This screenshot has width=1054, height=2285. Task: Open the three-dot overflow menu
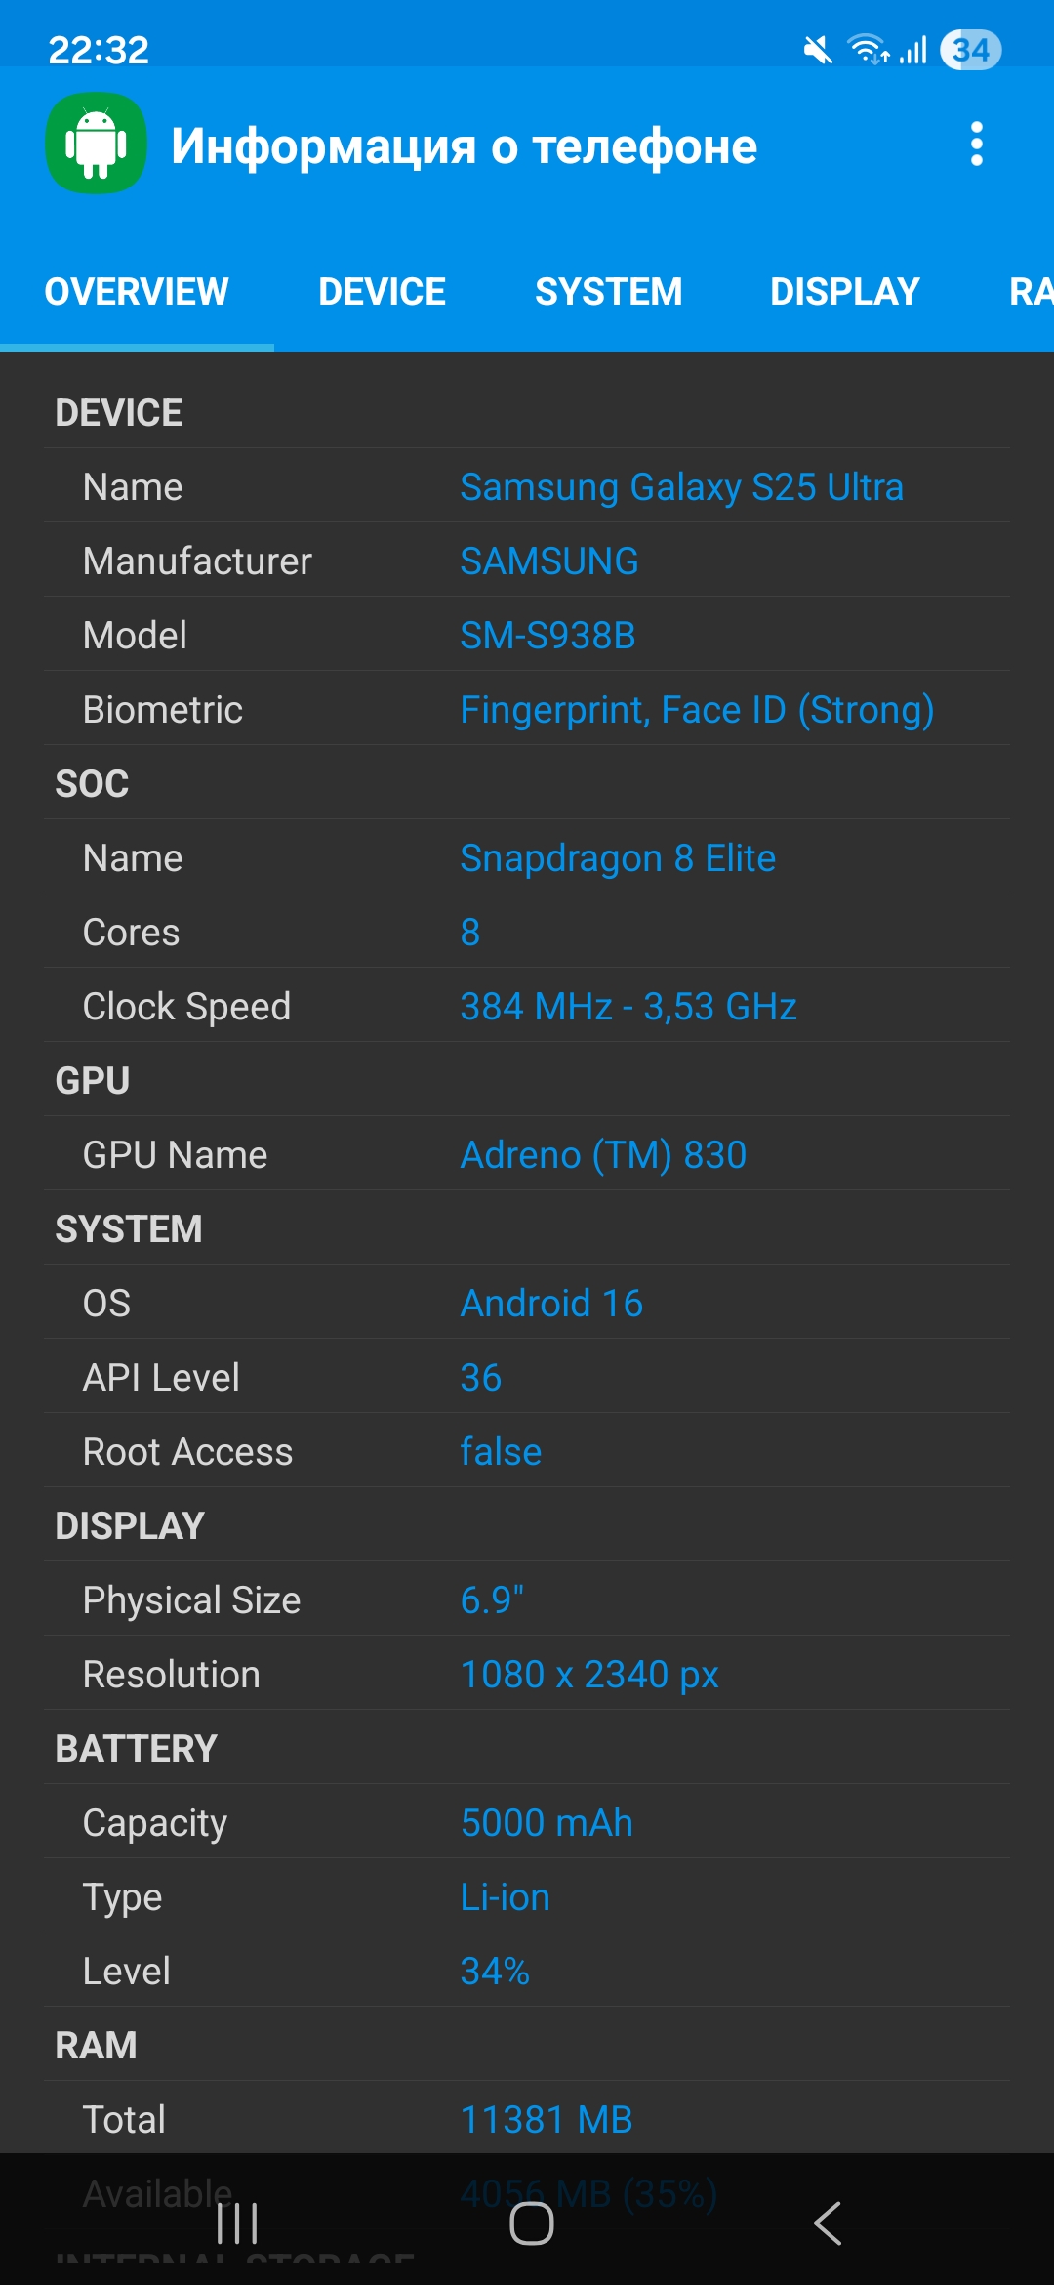976,145
